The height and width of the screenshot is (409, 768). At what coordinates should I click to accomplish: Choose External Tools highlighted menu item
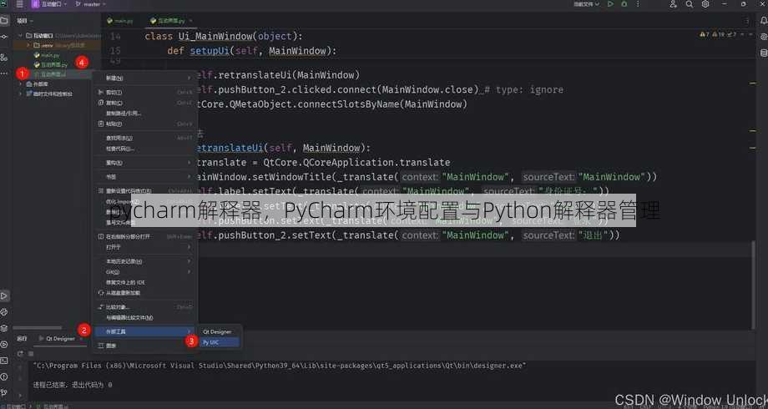pos(145,331)
